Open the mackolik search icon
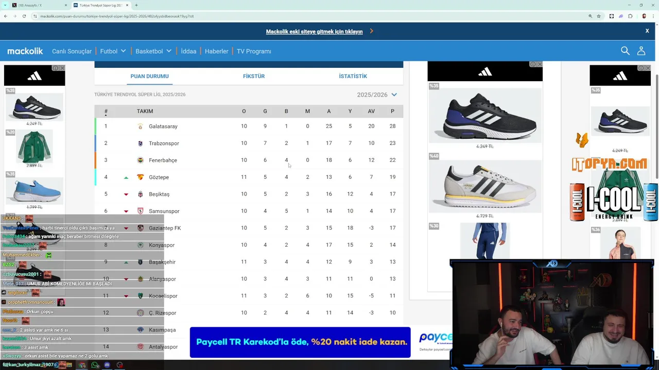The height and width of the screenshot is (370, 659). (x=625, y=51)
